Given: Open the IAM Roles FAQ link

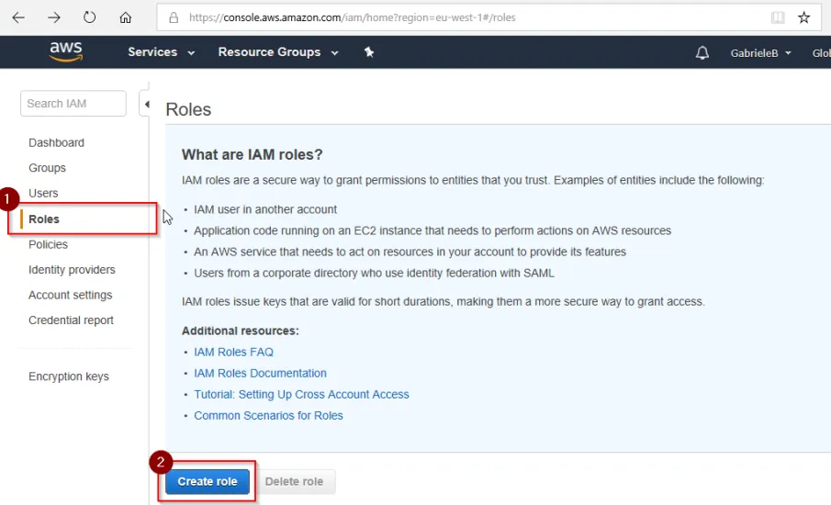Looking at the screenshot, I should coord(234,352).
